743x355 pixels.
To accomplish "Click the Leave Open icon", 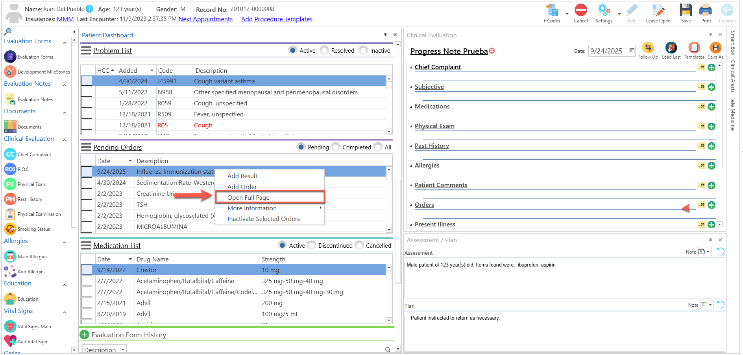I will tap(658, 10).
